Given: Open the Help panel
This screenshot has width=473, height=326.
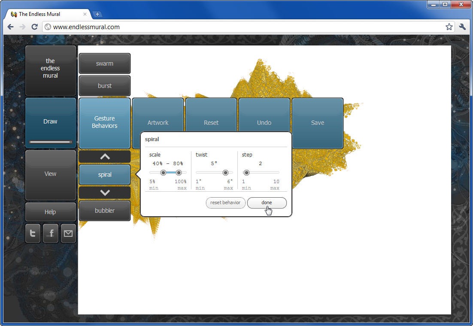Looking at the screenshot, I should [x=50, y=212].
